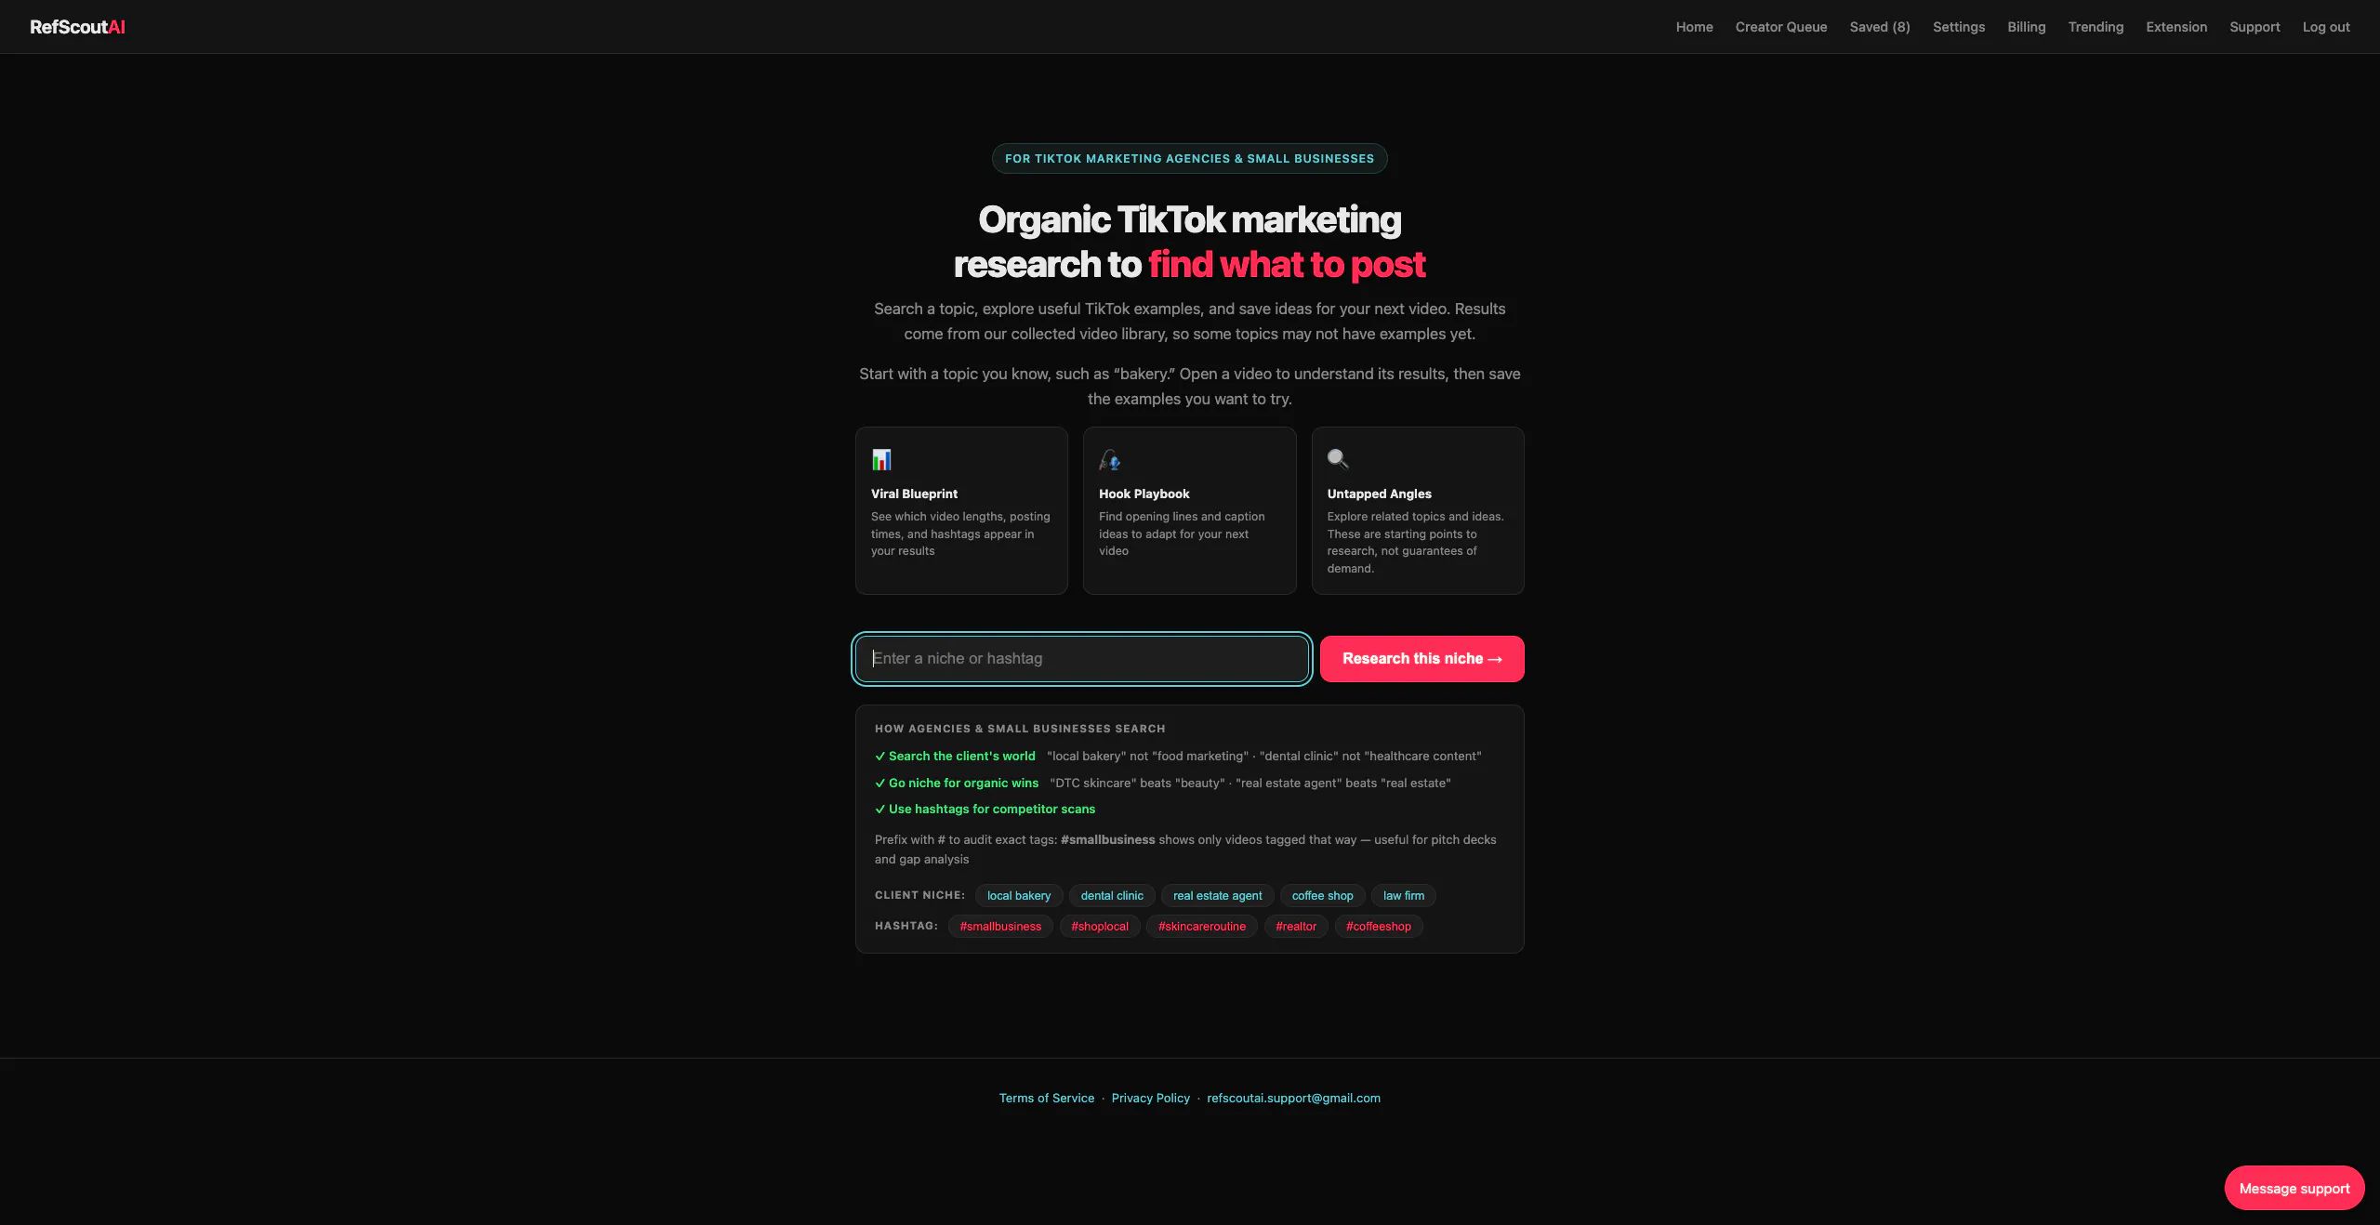2380x1225 pixels.
Task: Select the dental clinic niche chip
Action: (x=1112, y=896)
